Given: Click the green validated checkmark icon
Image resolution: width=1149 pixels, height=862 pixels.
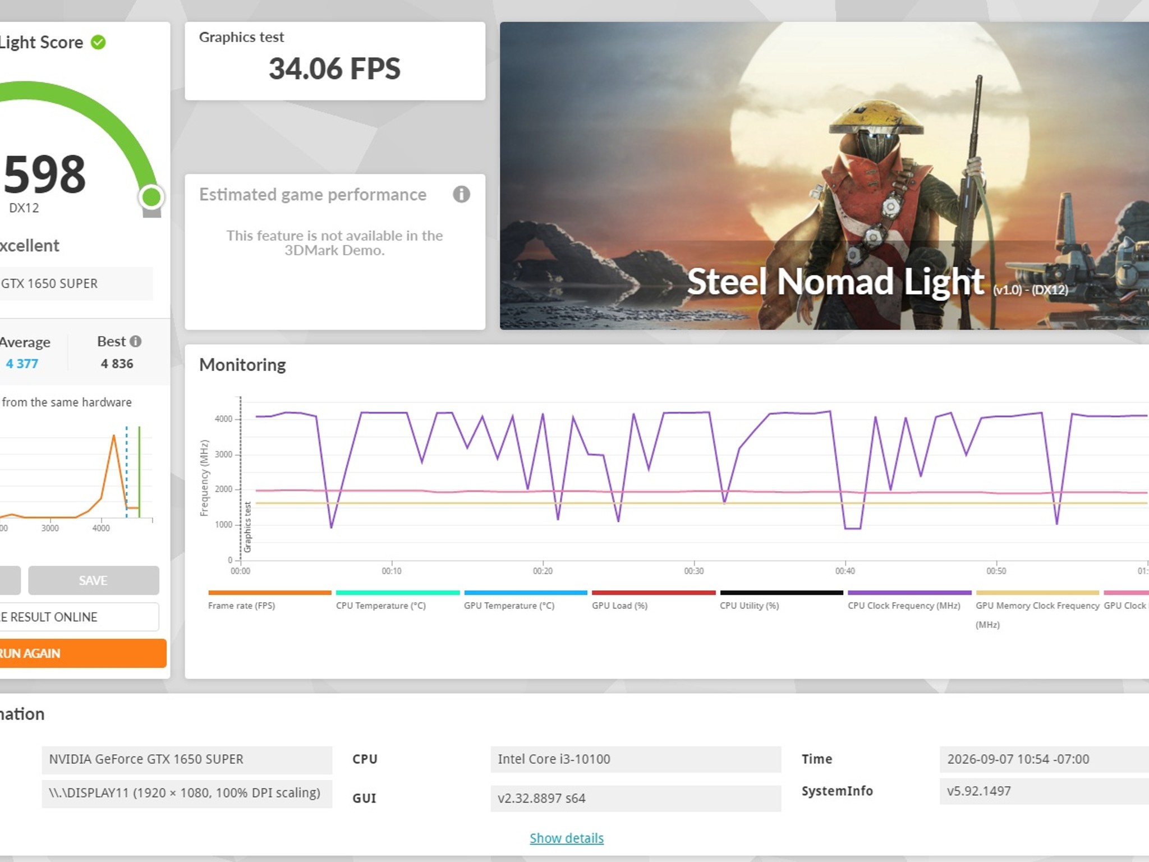Looking at the screenshot, I should tap(98, 43).
